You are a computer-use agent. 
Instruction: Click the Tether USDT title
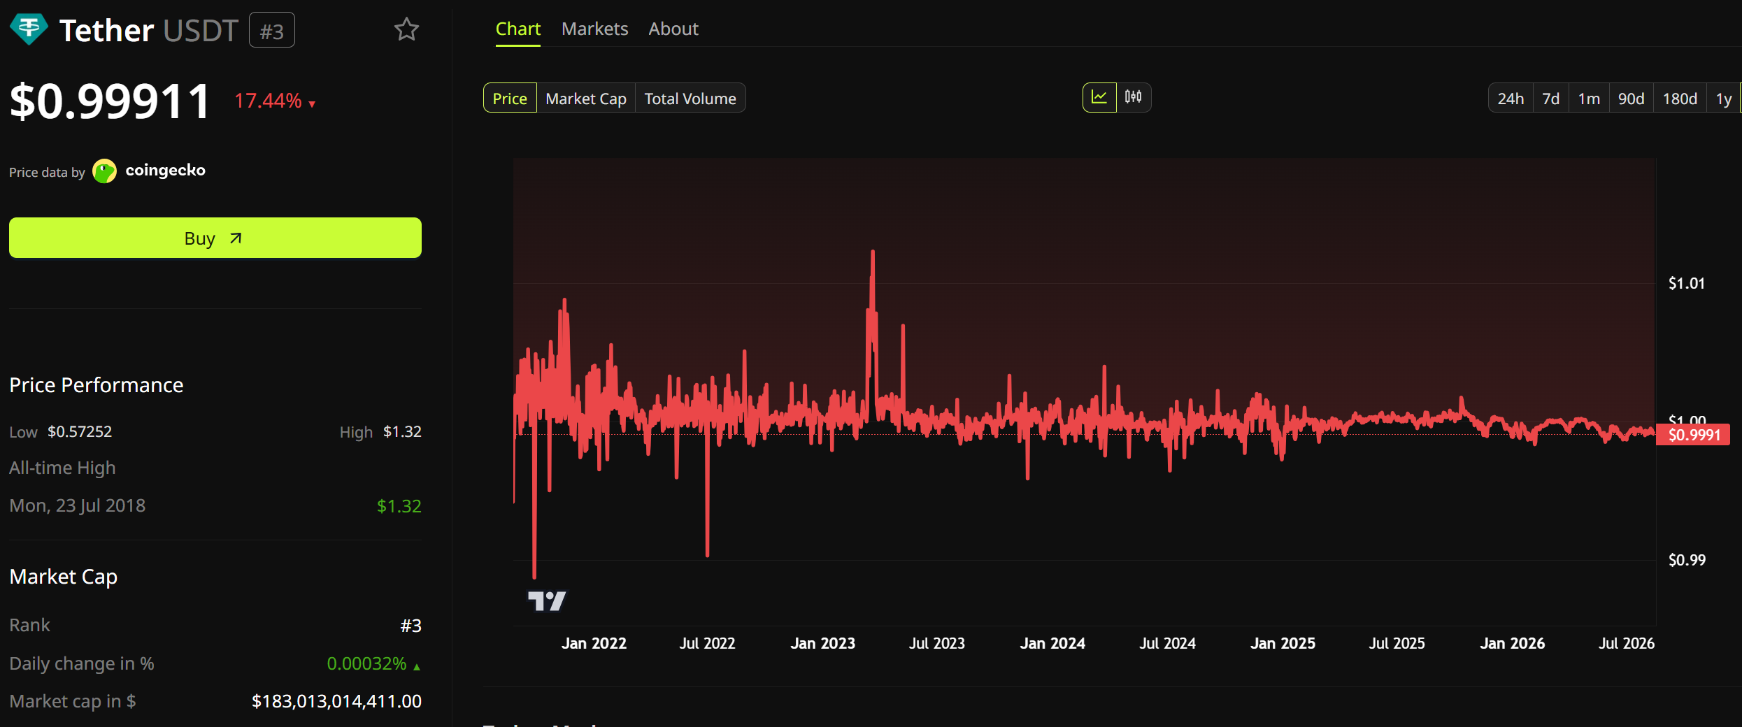coord(149,31)
